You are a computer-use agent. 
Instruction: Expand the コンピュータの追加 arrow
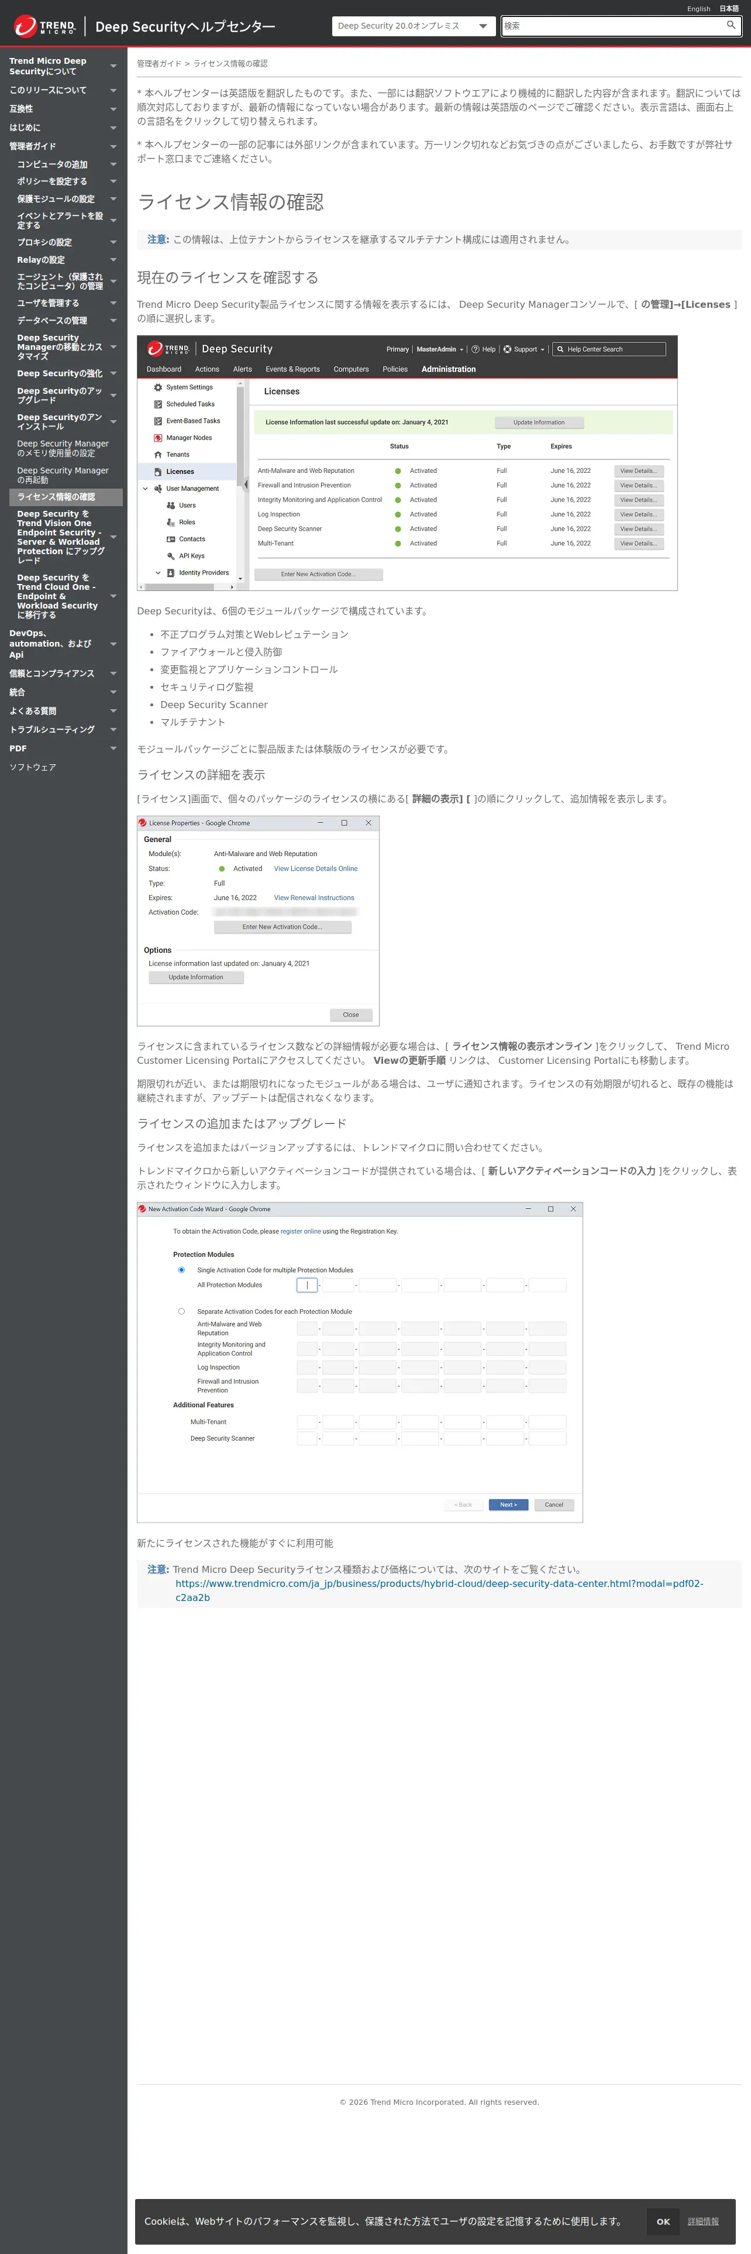tap(113, 164)
